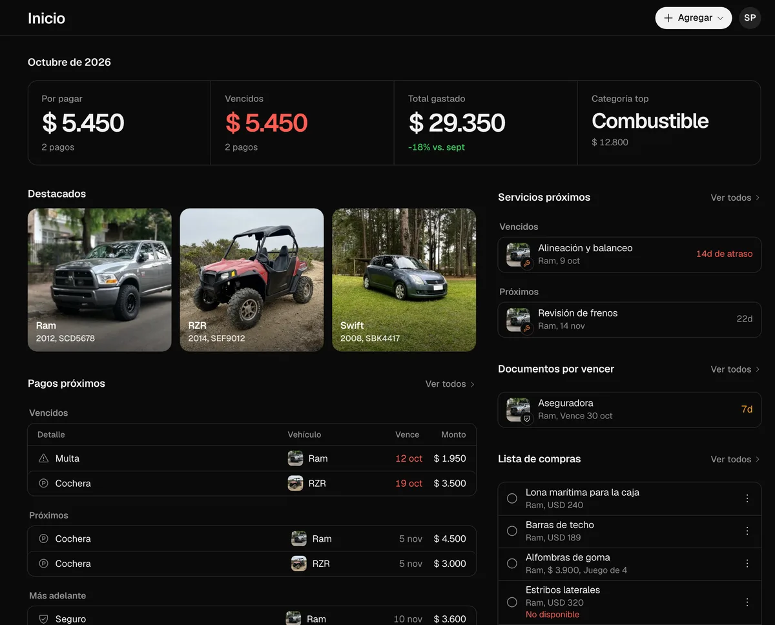The width and height of the screenshot is (775, 625).
Task: View all Documentos por vencer
Action: pyautogui.click(x=736, y=369)
